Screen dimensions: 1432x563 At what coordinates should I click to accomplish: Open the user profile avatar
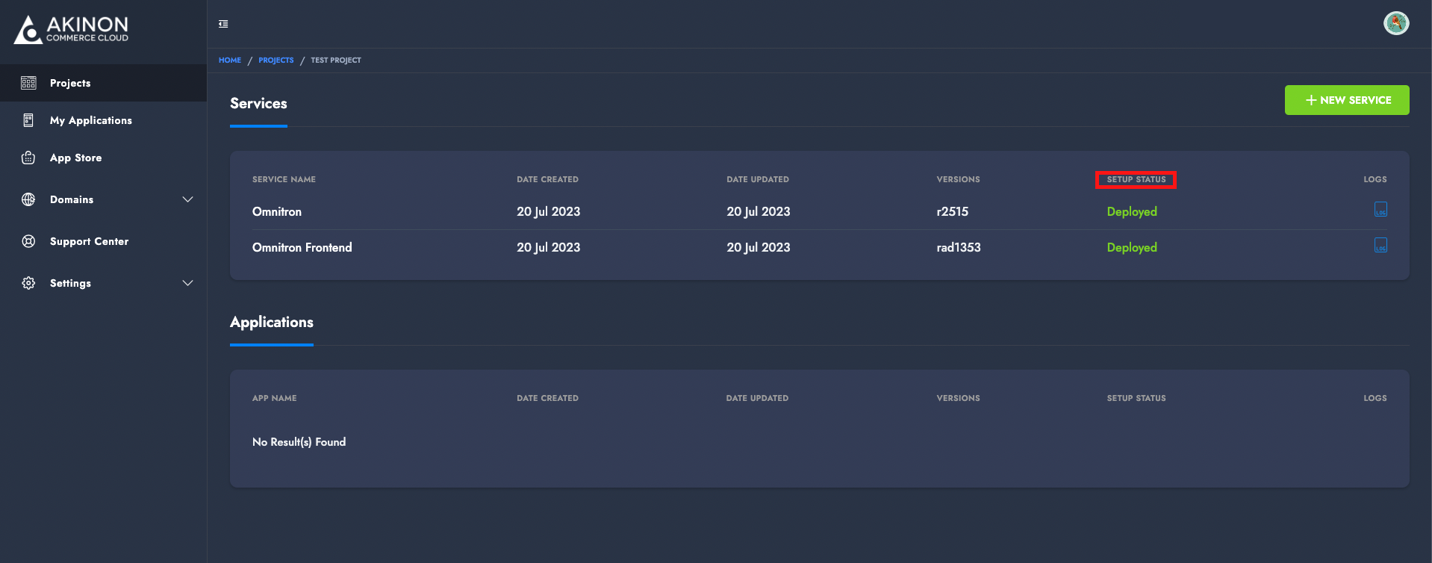1395,23
